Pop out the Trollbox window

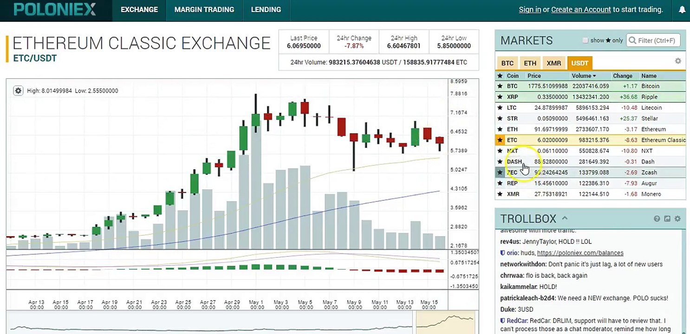(667, 219)
